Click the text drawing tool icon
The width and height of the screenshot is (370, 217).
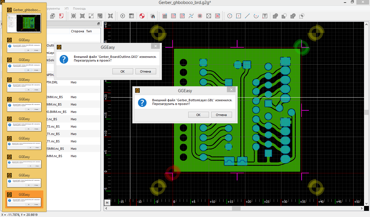(265, 16)
